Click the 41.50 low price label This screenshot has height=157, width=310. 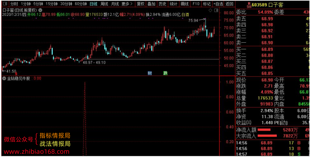11,71
